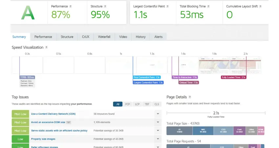The height and width of the screenshot is (148, 279).
Task: Click the Onload Time marker
Action: coord(189,83)
